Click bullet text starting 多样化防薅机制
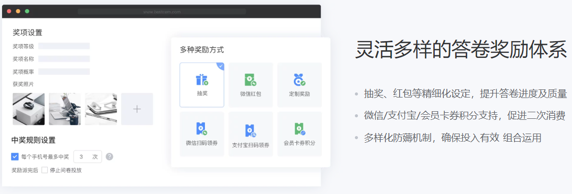 pyautogui.click(x=453, y=138)
